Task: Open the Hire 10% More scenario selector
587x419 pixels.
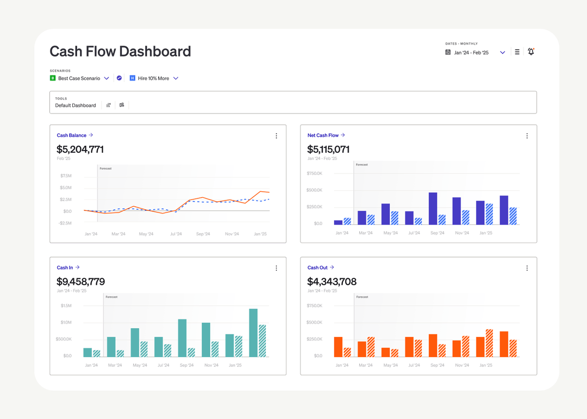Action: click(153, 78)
